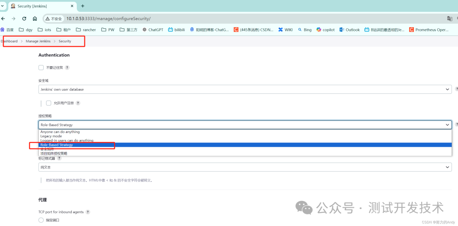The width and height of the screenshot is (458, 226).
Task: Open the tab list chevron at top left
Action: click(3, 6)
